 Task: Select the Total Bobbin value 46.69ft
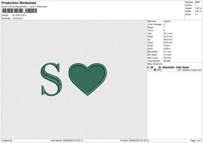pyautogui.click(x=167, y=61)
